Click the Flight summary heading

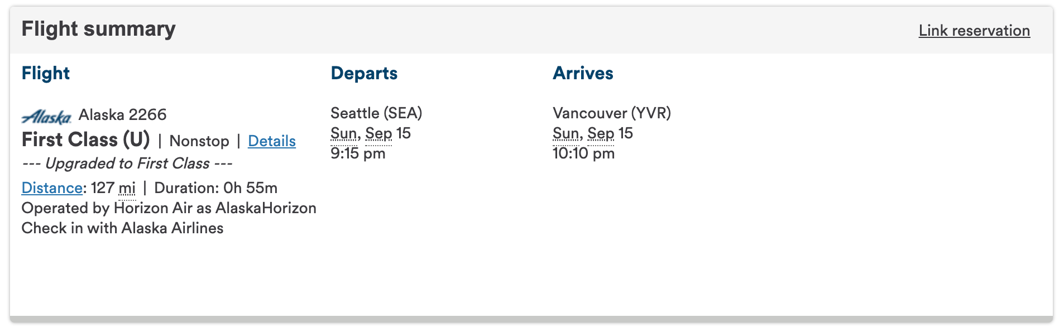[98, 29]
